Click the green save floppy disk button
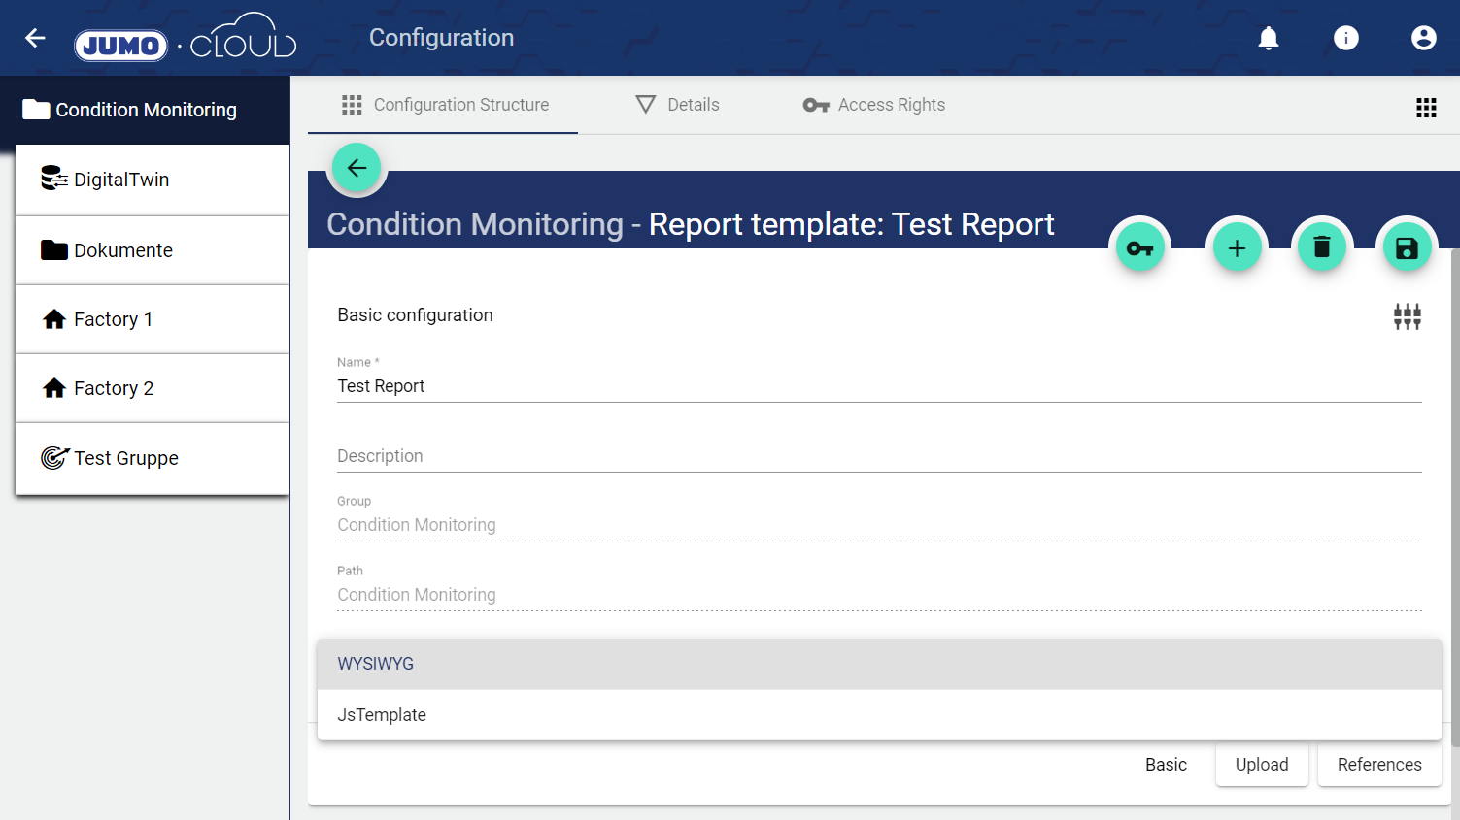 1406,248
